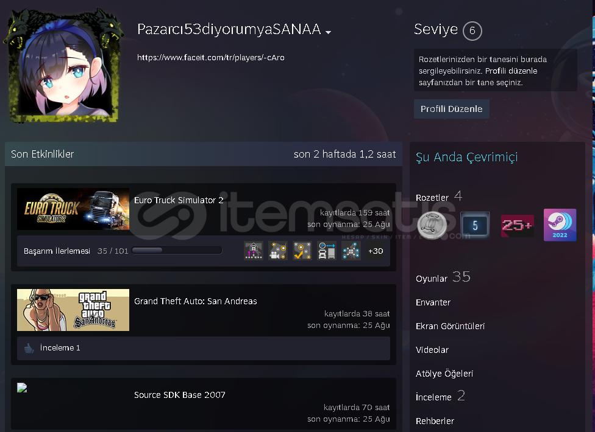
Task: Open the Euro Truck Simulator 2 title link
Action: [x=179, y=200]
